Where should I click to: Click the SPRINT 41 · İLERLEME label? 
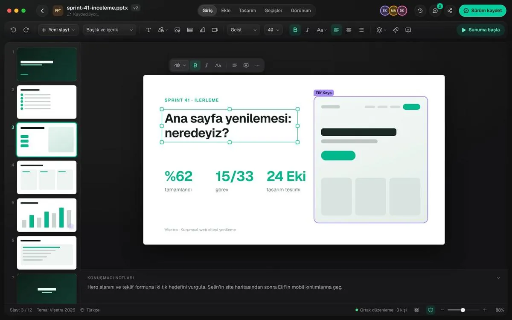click(x=192, y=100)
